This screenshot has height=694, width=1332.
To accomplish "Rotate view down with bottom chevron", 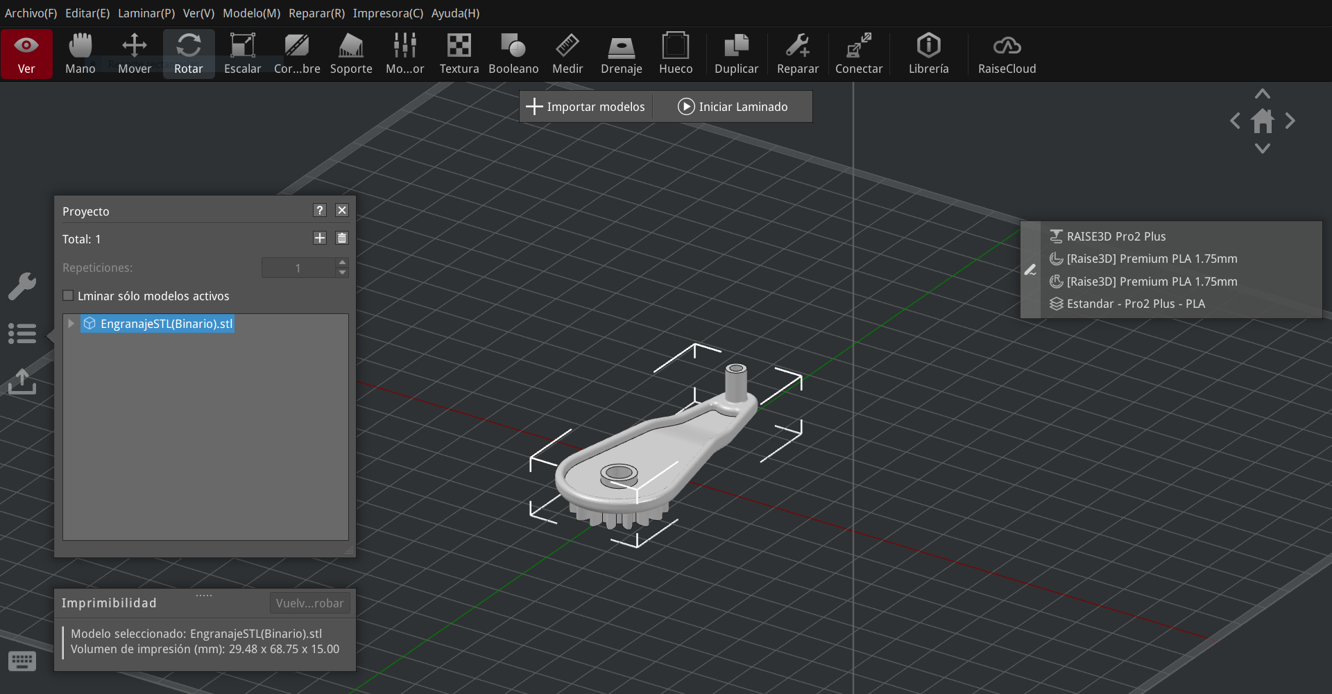I will pos(1263,148).
